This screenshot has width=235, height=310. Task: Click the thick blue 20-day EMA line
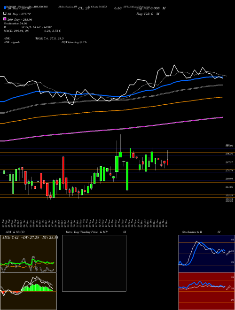111,96
